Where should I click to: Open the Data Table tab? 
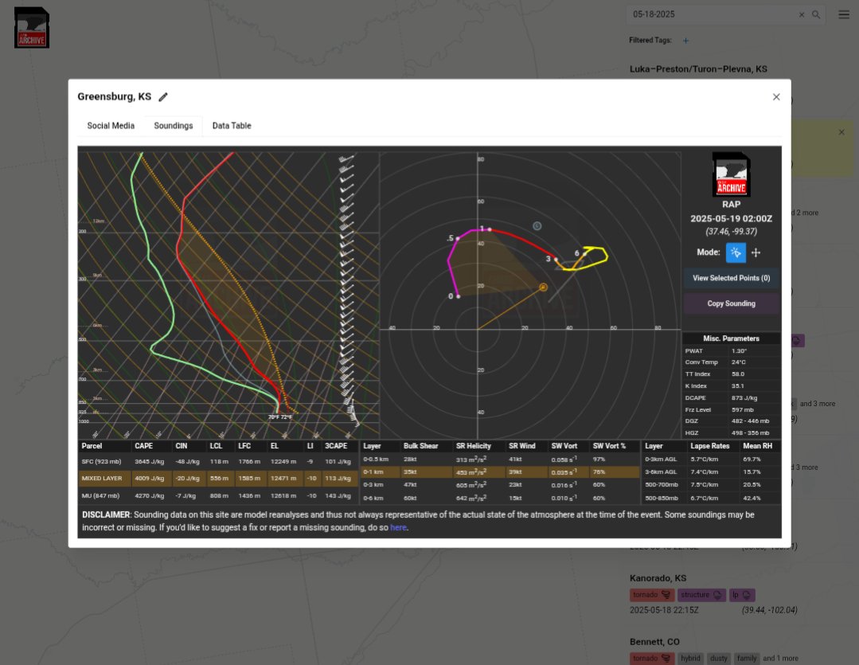point(232,126)
